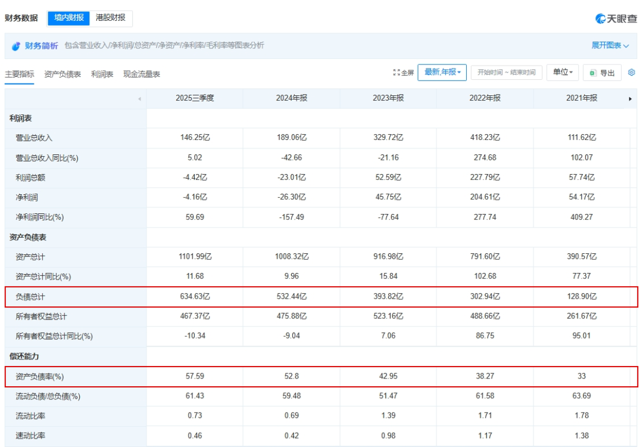
Task: Click the fullscreen 全屏 icon
Action: [403, 73]
